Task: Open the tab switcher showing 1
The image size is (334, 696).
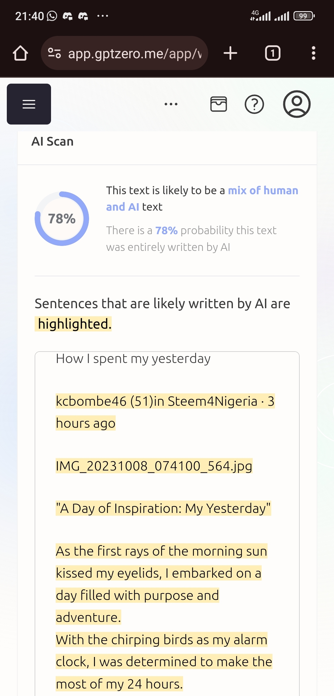Action: (x=272, y=53)
